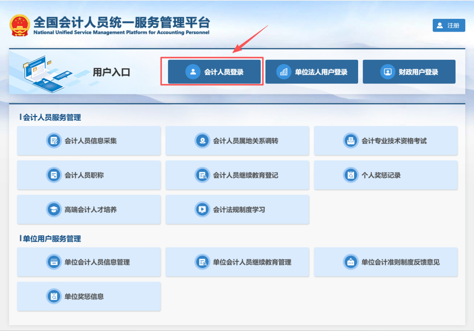The image size is (474, 331).
Task: Click the 会计法规制度学习 play icon
Action: click(202, 209)
